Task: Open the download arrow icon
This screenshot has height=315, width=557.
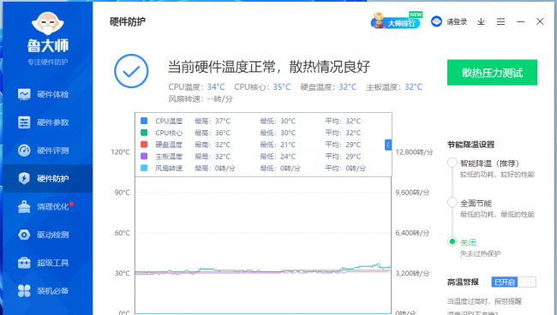Action: point(481,22)
